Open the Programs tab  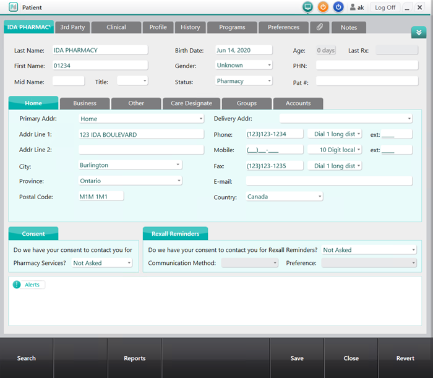click(232, 27)
